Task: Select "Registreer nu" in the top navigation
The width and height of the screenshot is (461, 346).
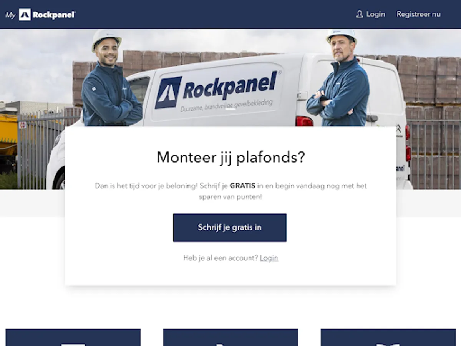Action: 418,14
